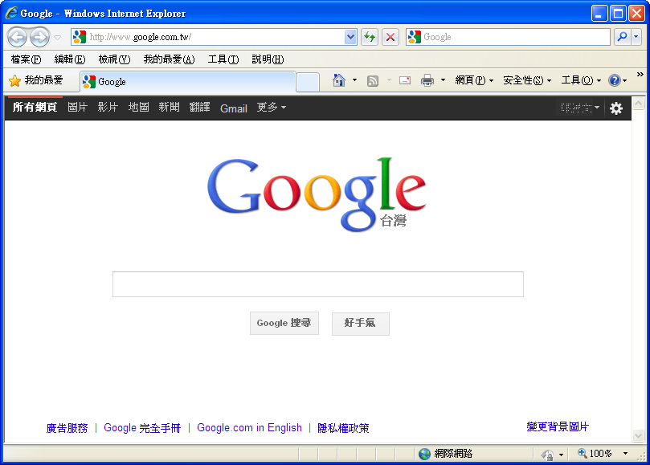
Task: Open Google settings gear icon
Action: pyautogui.click(x=616, y=108)
